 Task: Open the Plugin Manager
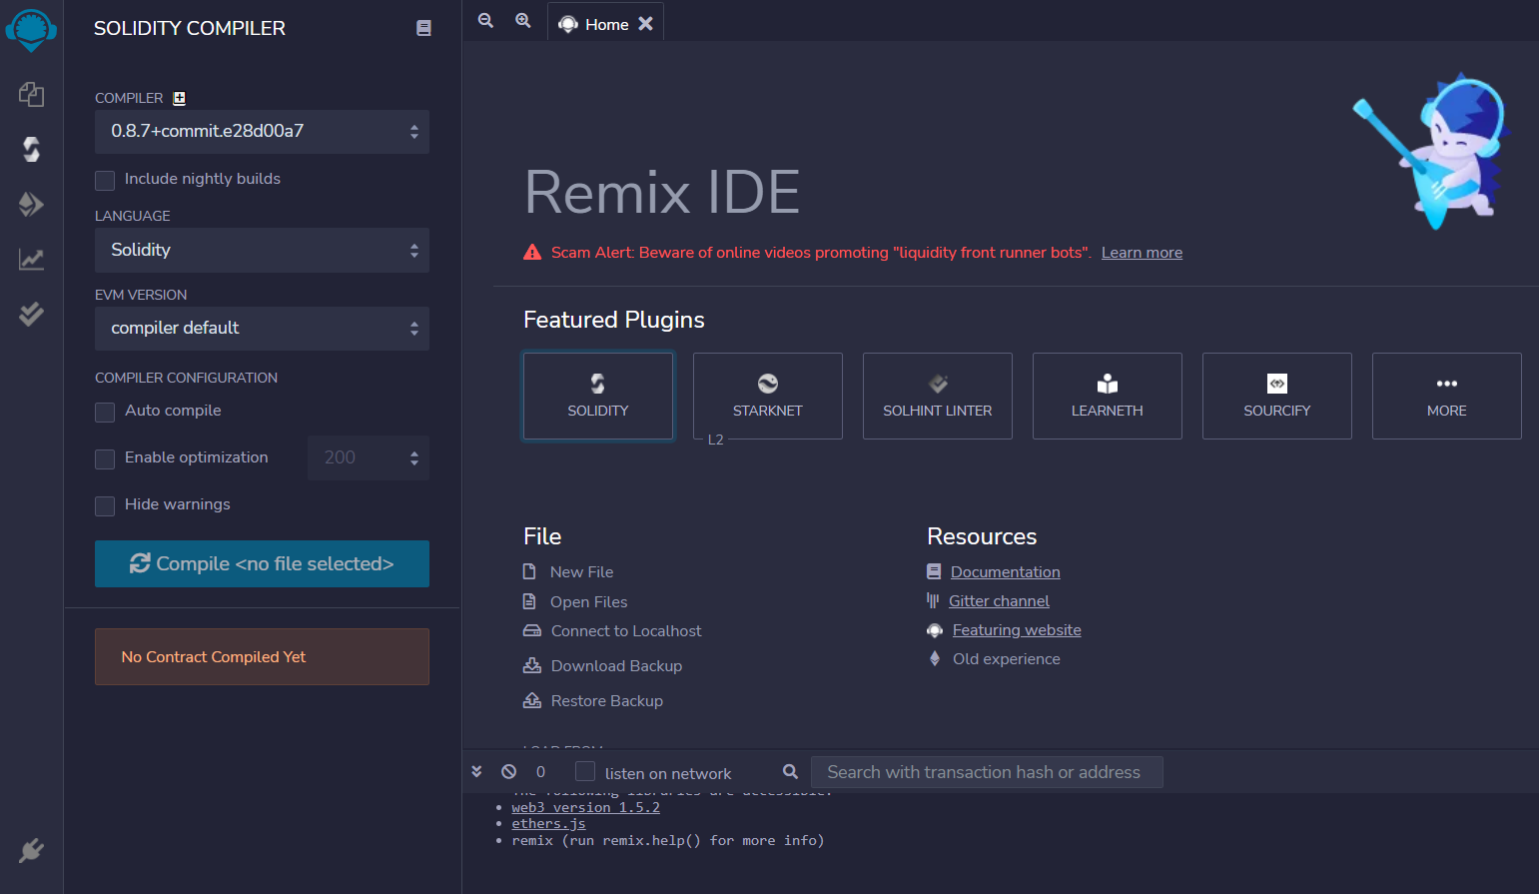tap(30, 850)
